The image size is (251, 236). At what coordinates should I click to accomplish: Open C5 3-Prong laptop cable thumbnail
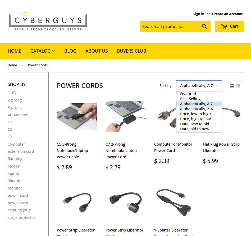77,117
